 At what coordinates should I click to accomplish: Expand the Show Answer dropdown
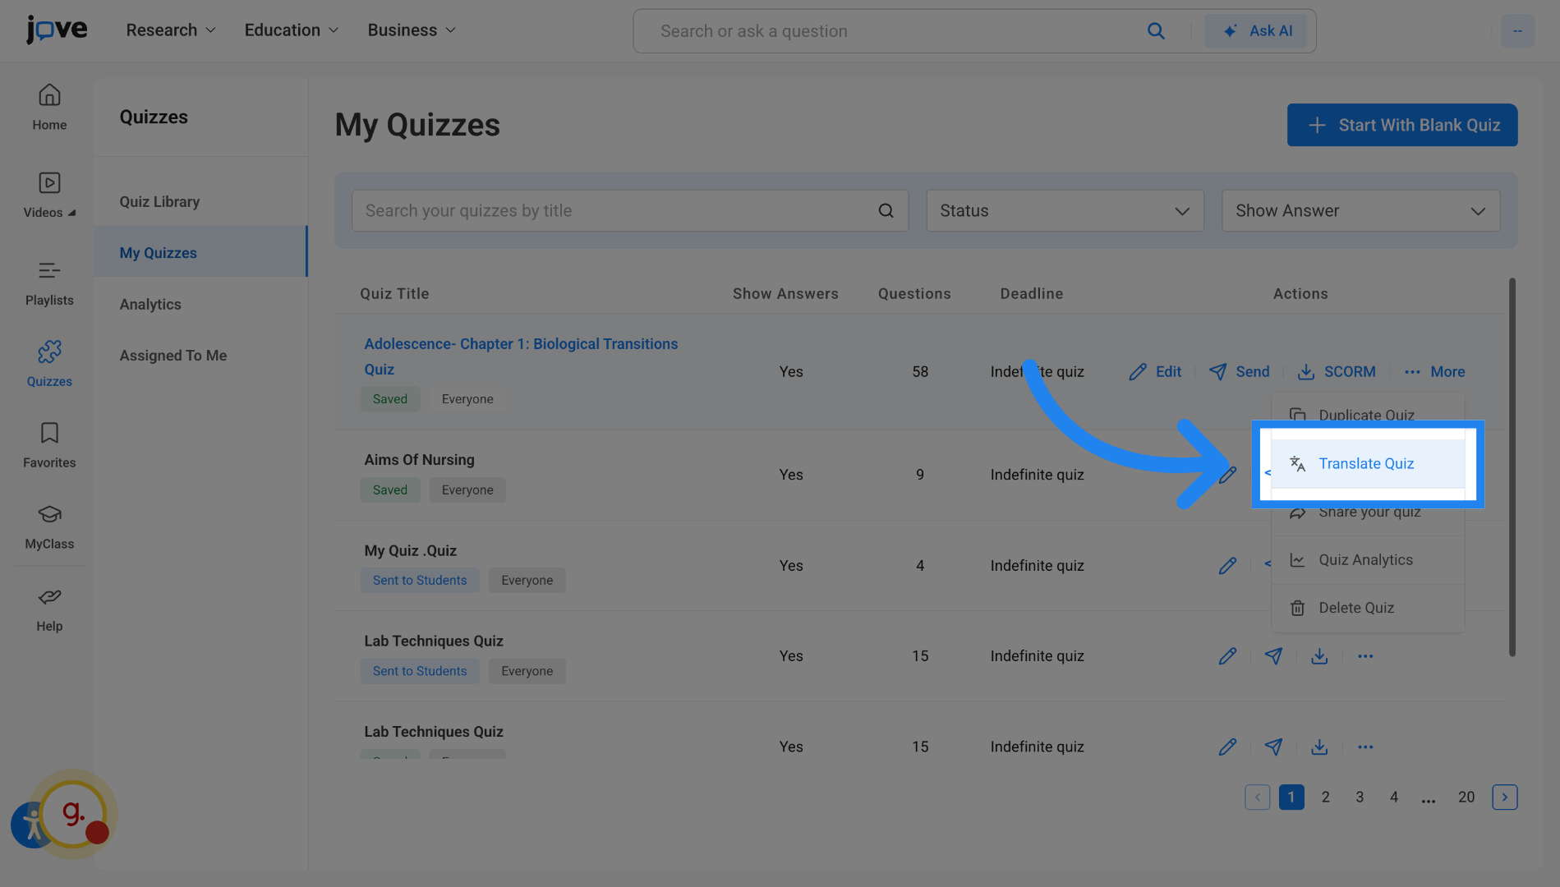[x=1360, y=211]
